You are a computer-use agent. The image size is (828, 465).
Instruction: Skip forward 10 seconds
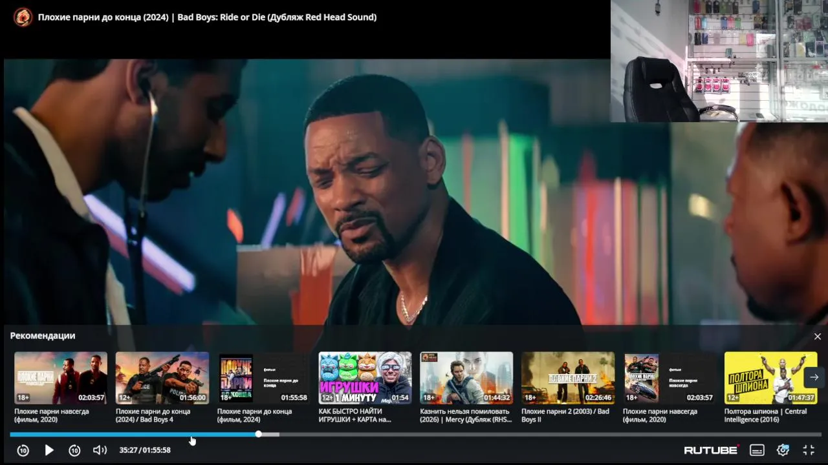click(74, 450)
